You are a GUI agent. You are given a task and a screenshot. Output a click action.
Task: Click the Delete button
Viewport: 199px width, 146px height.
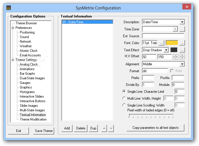click(81, 128)
